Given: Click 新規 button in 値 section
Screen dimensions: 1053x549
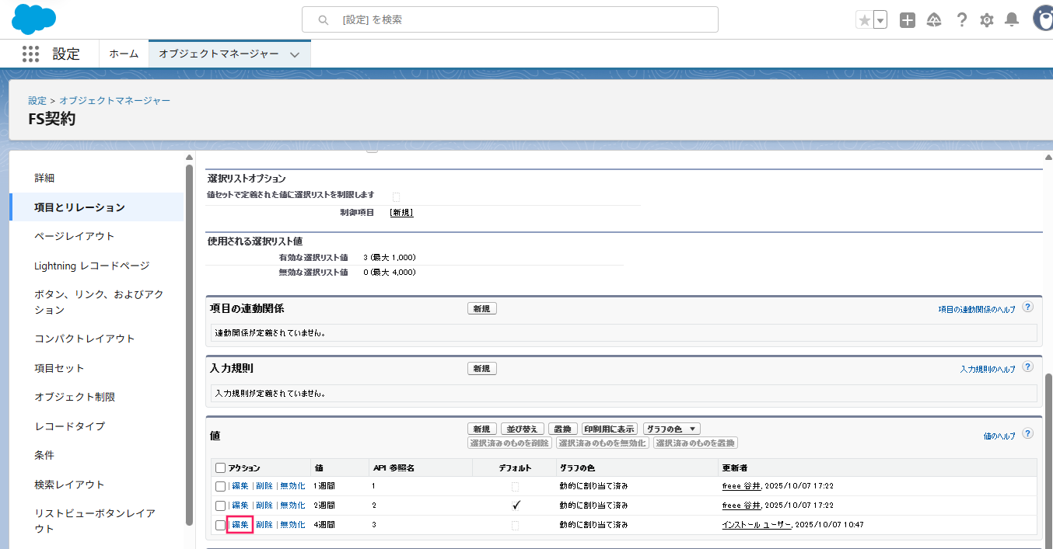Looking at the screenshot, I should (481, 429).
